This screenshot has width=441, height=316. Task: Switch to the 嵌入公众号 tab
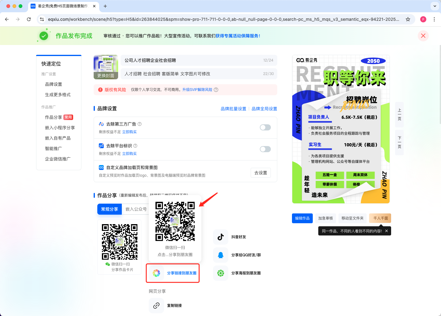[x=136, y=209]
